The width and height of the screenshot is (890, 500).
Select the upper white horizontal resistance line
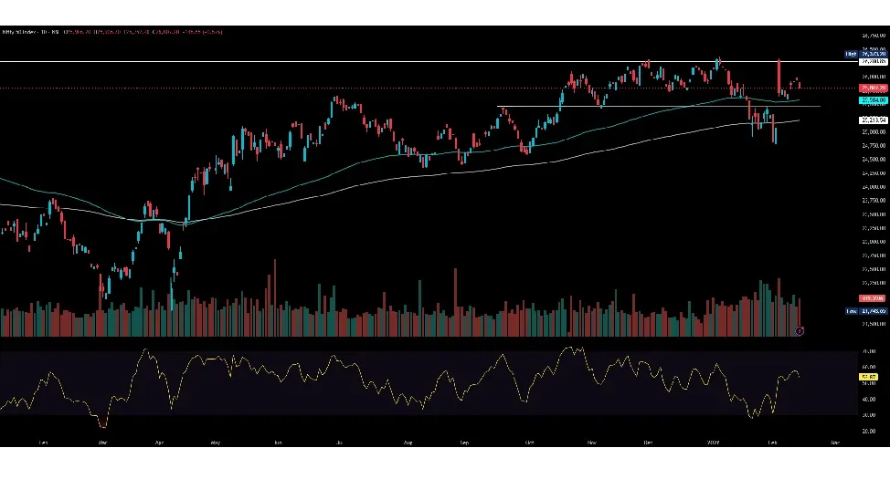274,61
